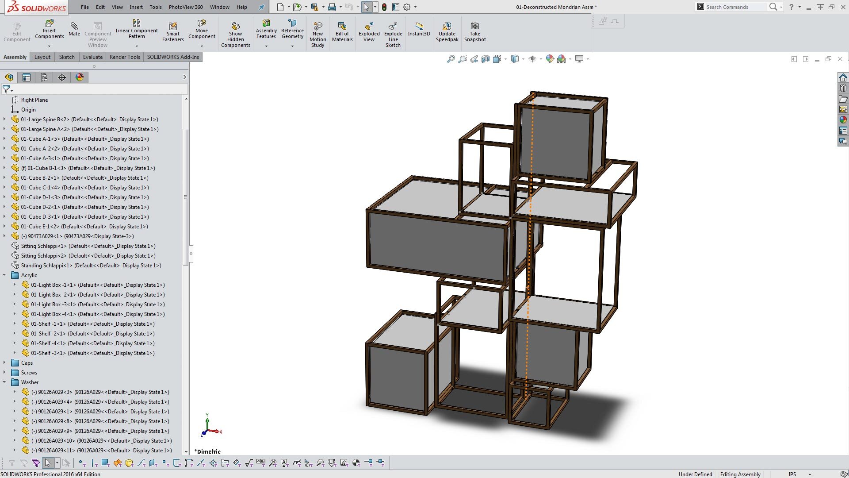849x478 pixels.
Task: Expand 01-Large Spine B<2> component
Action: [x=4, y=119]
